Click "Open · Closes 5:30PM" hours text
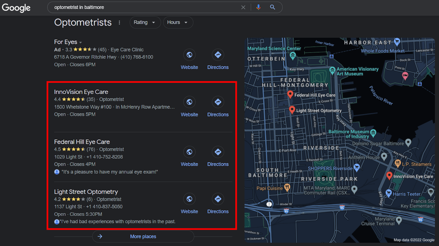This screenshot has width=439, height=246. [78, 214]
